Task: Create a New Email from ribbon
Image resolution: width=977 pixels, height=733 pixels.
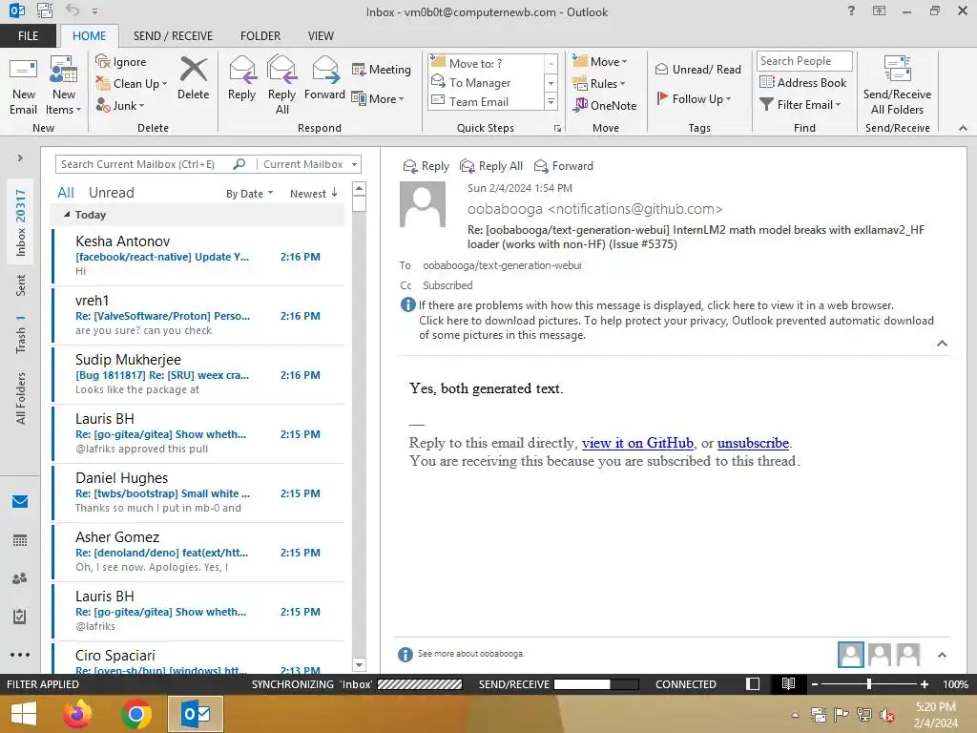Action: coord(23,86)
